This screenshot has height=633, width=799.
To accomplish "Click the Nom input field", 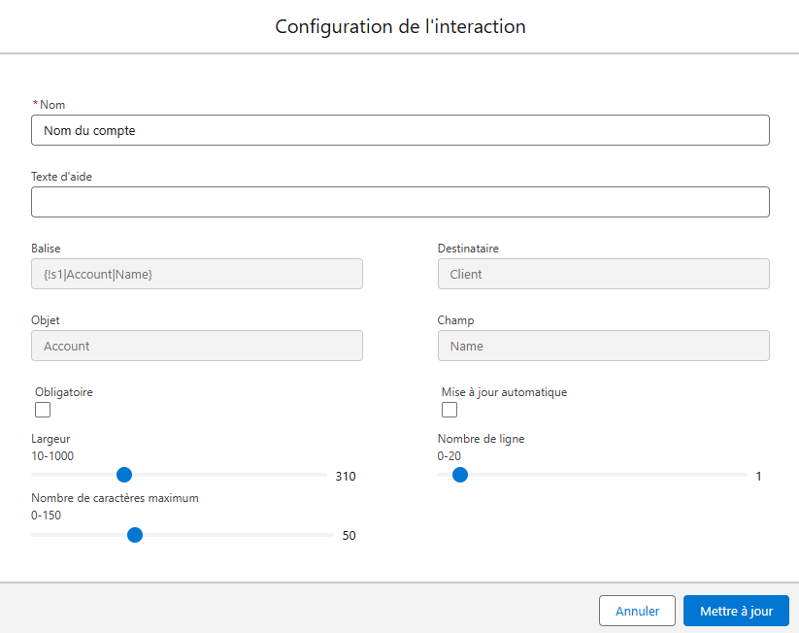I will (x=400, y=130).
